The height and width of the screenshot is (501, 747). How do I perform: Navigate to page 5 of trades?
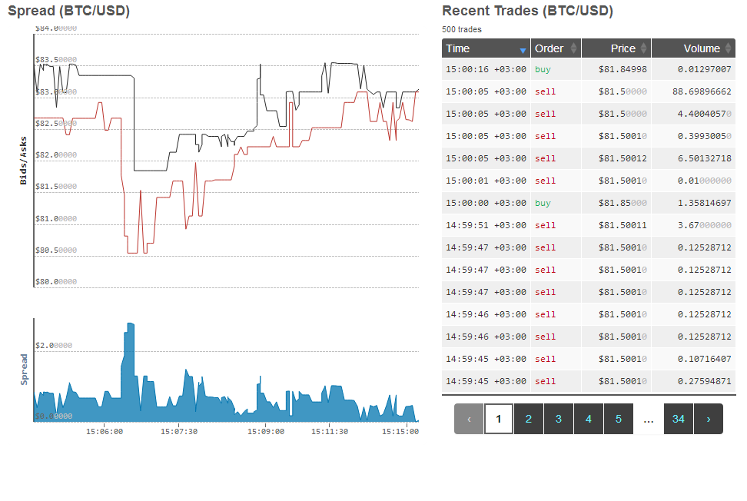pos(619,419)
